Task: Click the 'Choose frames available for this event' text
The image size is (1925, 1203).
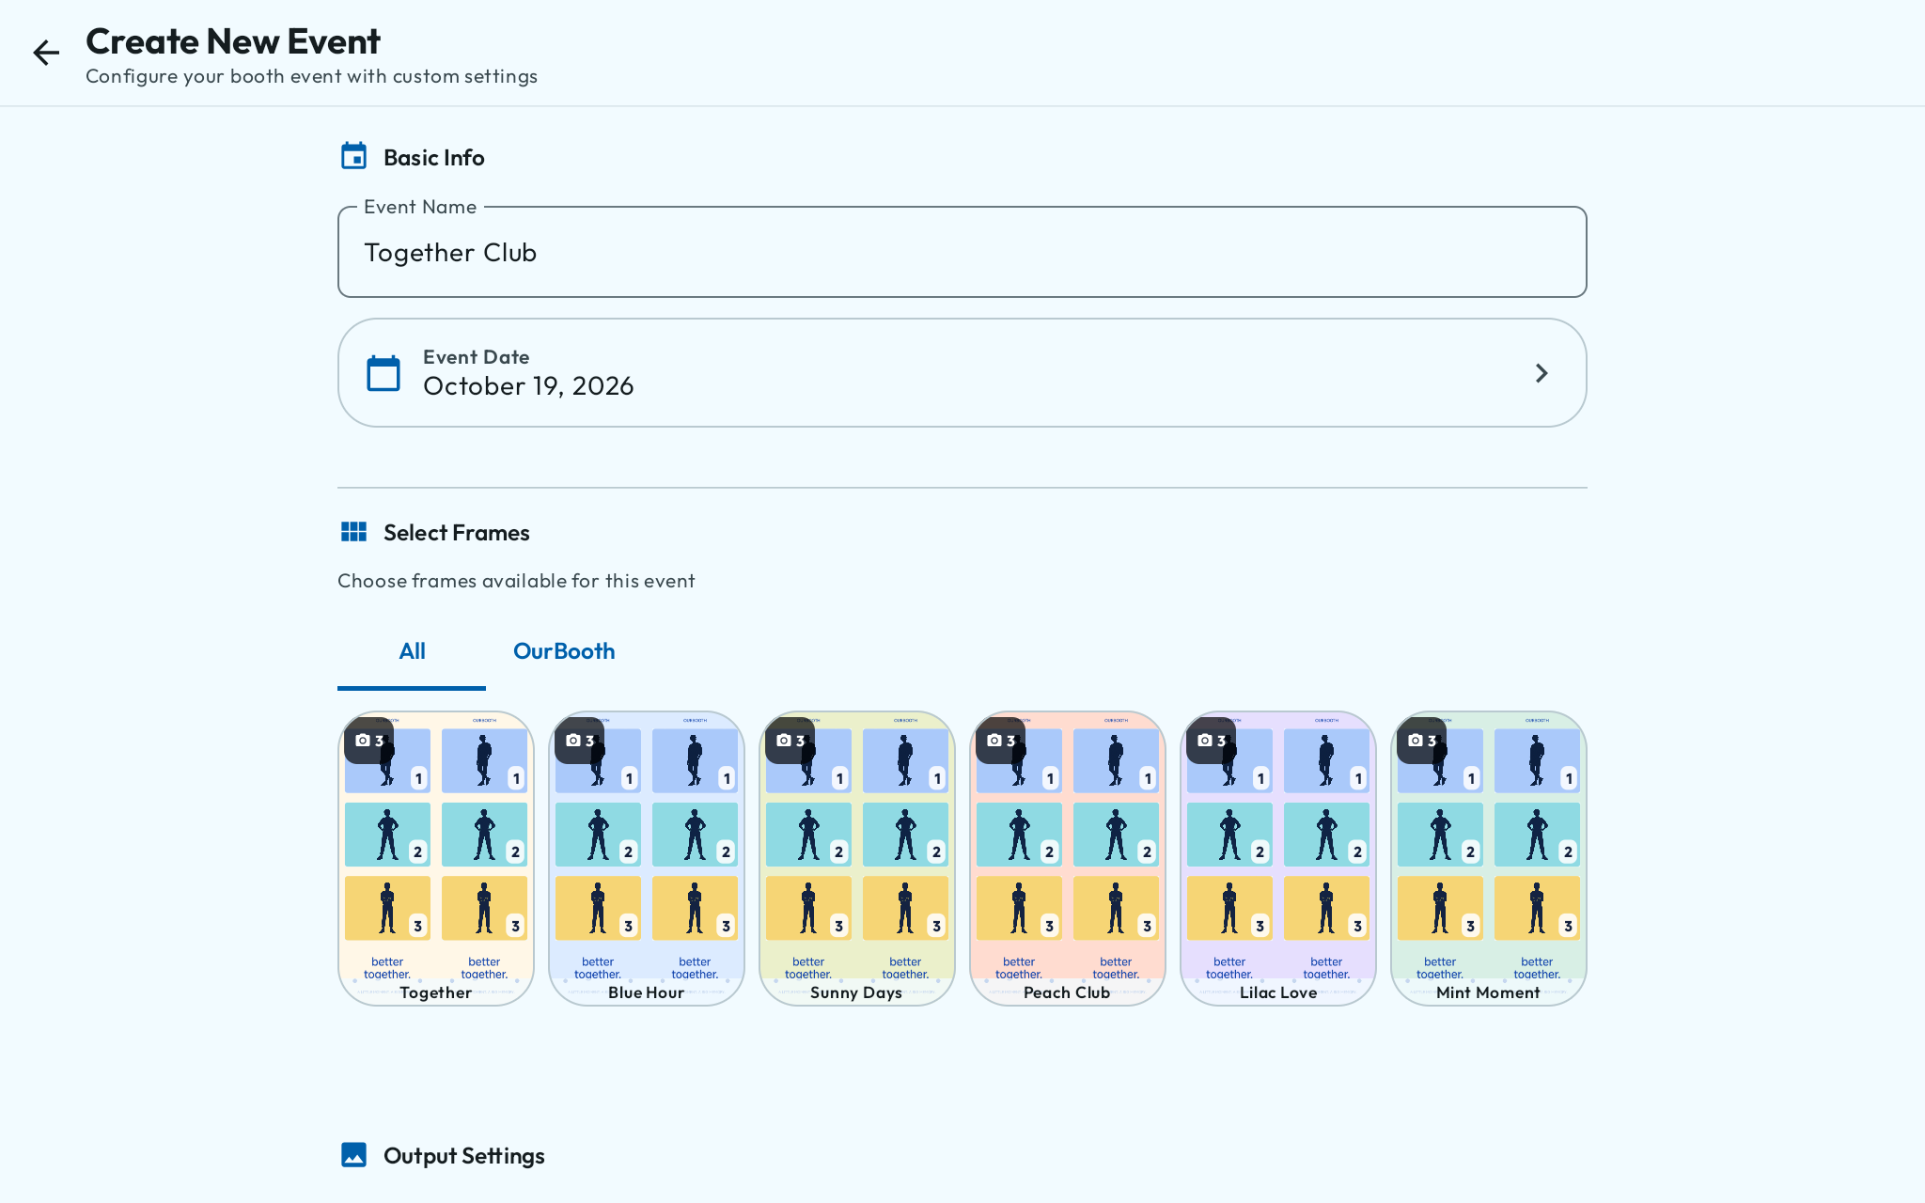Action: [516, 581]
